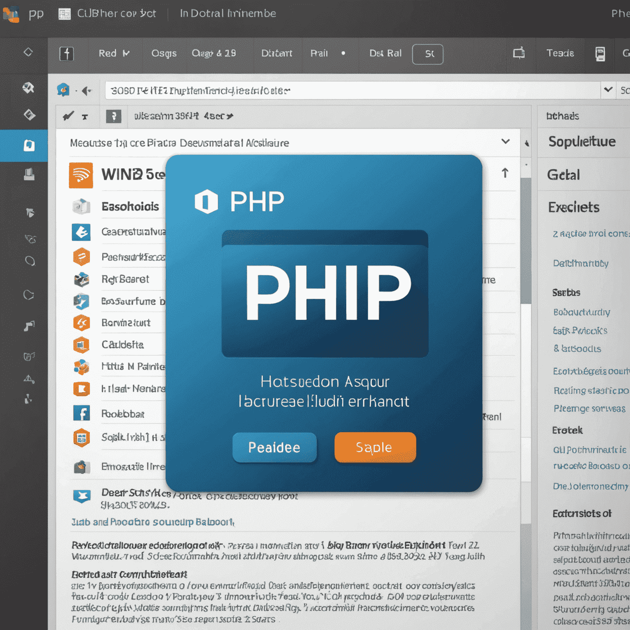Screen dimensions: 630x630
Task: Click the Pleamge sarweas link
Action: click(x=589, y=409)
